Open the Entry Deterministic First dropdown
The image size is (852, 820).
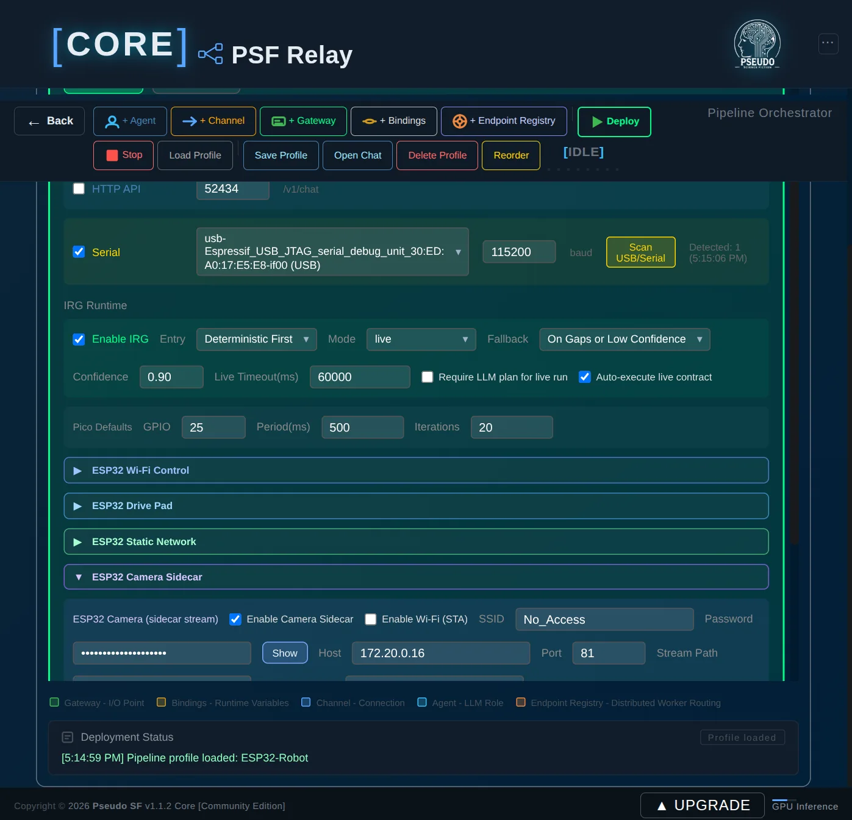(x=256, y=340)
